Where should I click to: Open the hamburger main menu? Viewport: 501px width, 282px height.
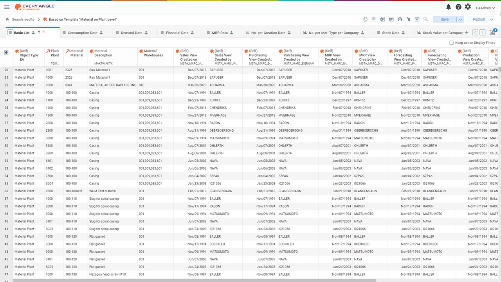(x=7, y=7)
